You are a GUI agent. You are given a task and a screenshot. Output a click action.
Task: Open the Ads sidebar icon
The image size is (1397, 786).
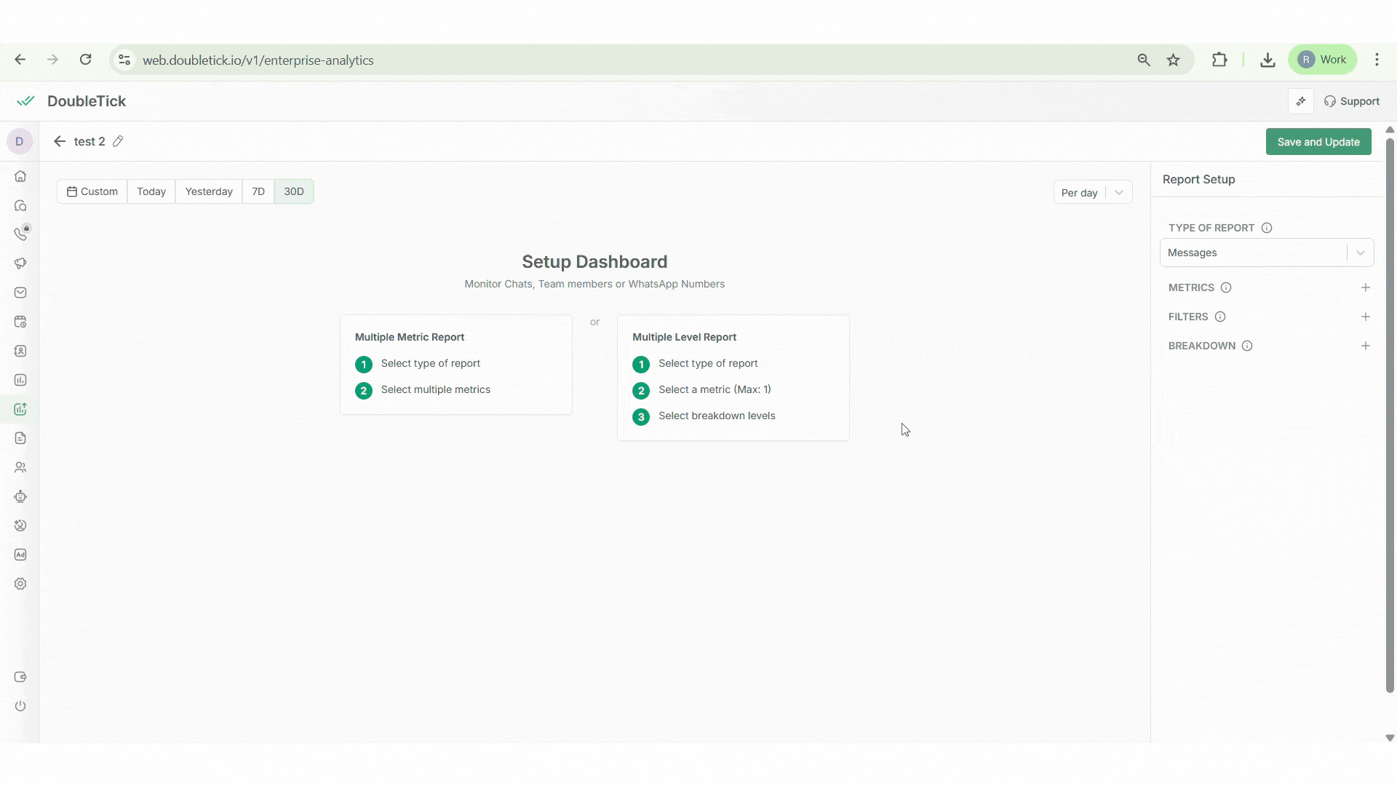20,555
